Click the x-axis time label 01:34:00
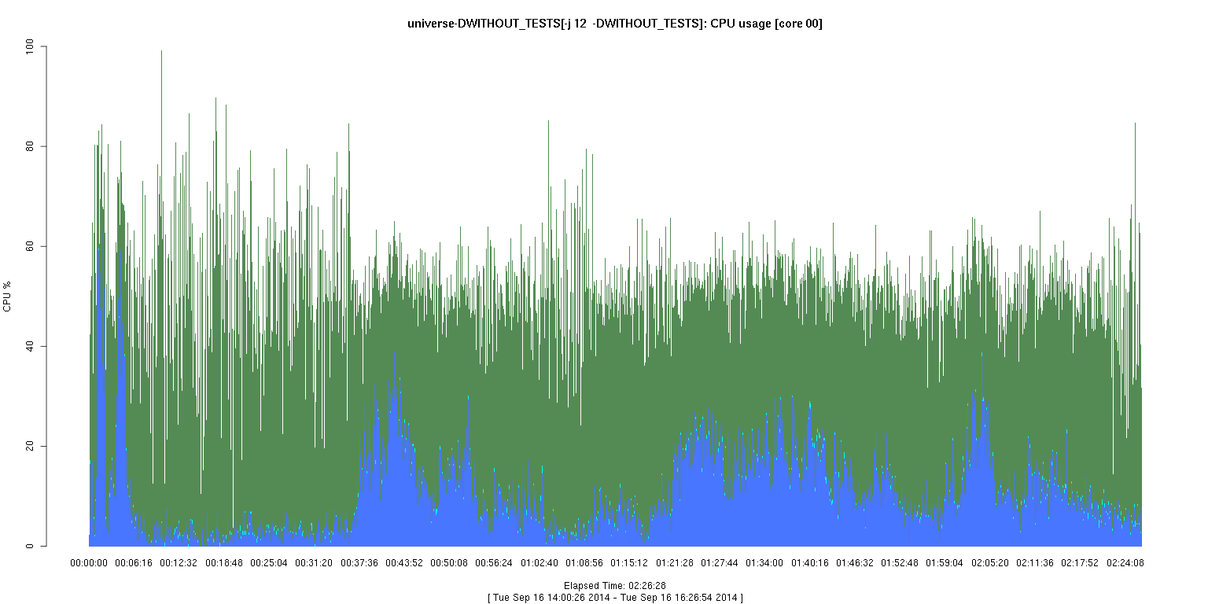Image resolution: width=1208 pixels, height=604 pixels. 764,563
